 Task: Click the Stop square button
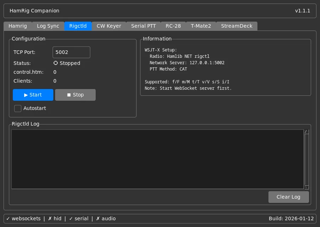coord(75,95)
